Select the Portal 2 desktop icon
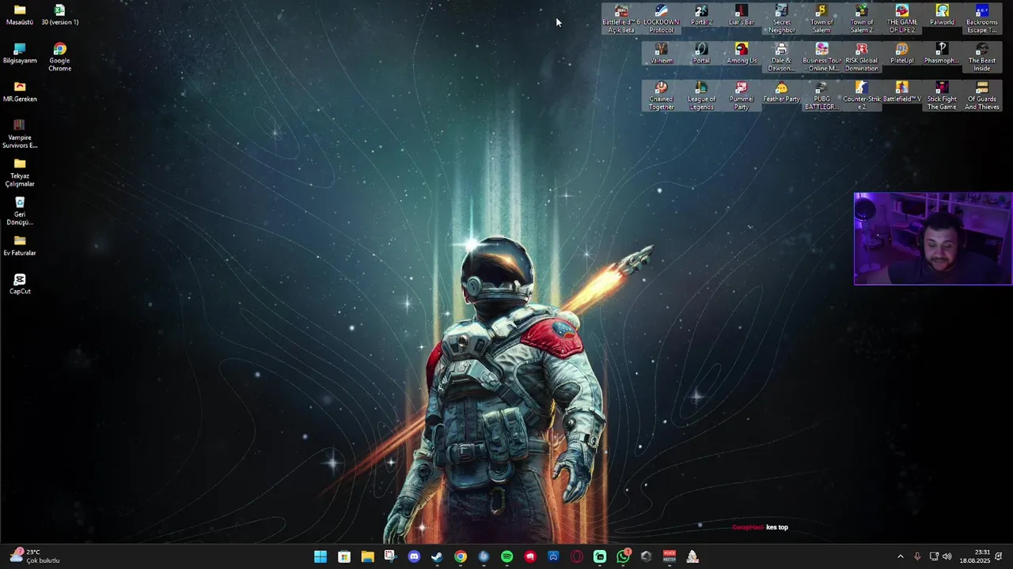The height and width of the screenshot is (569, 1013). (x=701, y=15)
